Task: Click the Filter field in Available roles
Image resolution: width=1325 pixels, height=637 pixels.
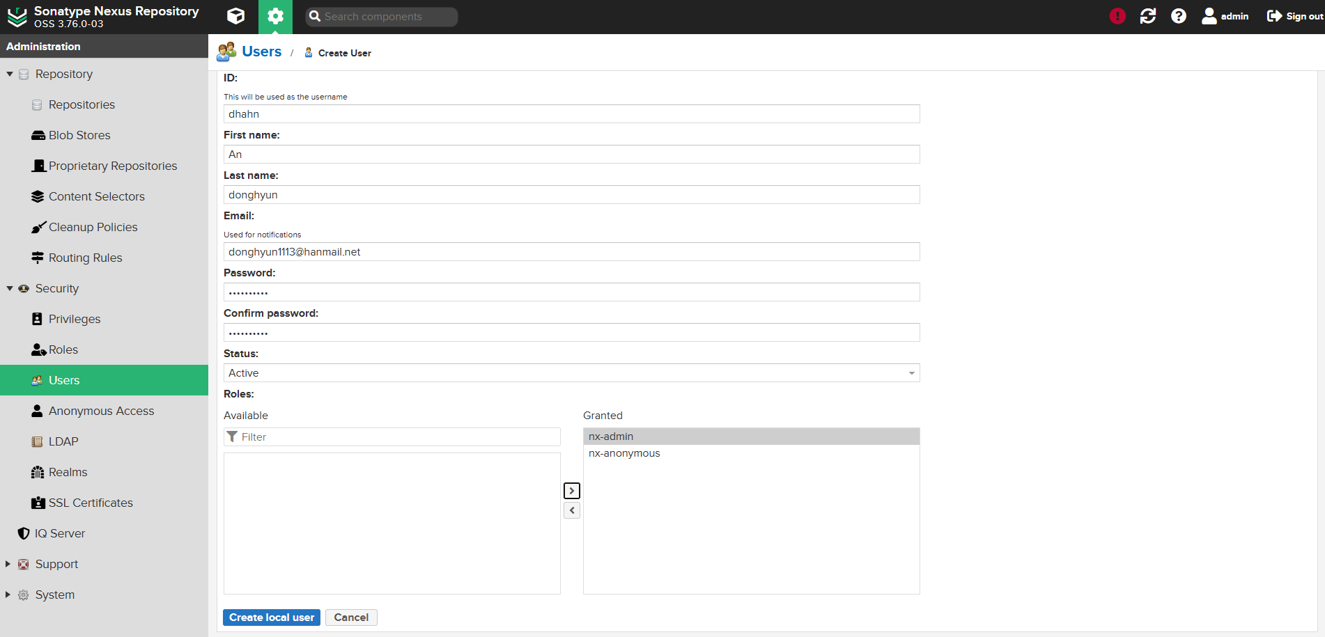Action: pyautogui.click(x=392, y=437)
